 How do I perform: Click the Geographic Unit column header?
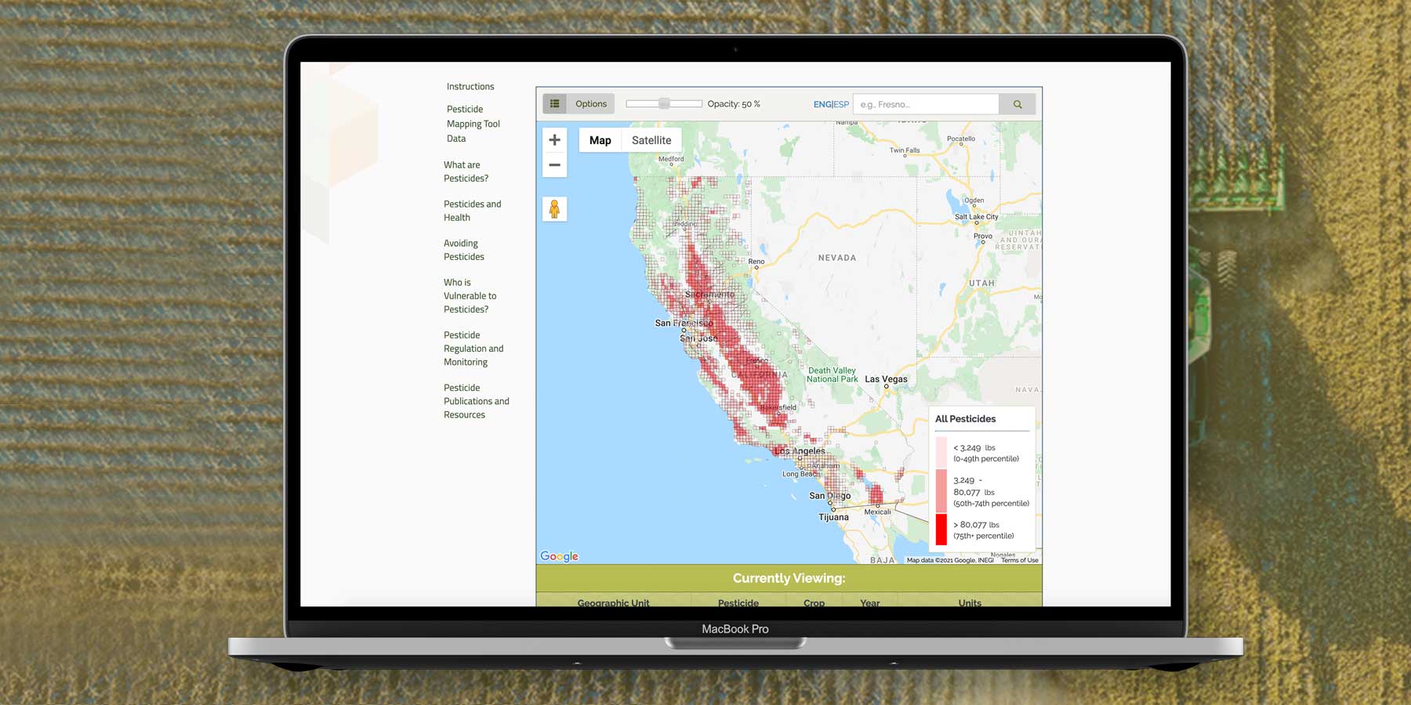pyautogui.click(x=613, y=602)
